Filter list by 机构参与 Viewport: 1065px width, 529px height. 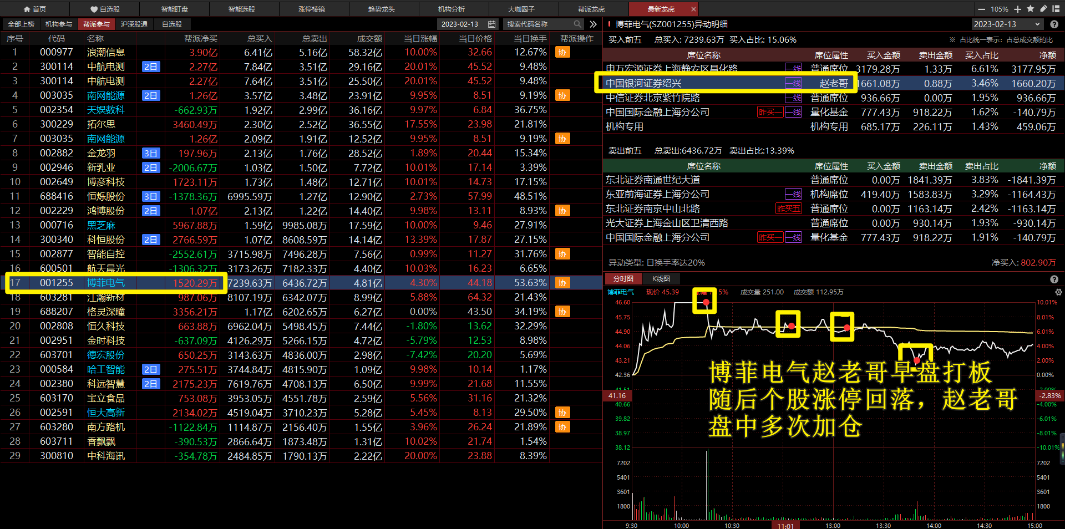coord(59,24)
